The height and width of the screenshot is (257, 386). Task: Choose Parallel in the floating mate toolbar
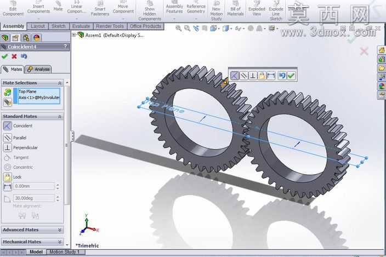(x=243, y=76)
